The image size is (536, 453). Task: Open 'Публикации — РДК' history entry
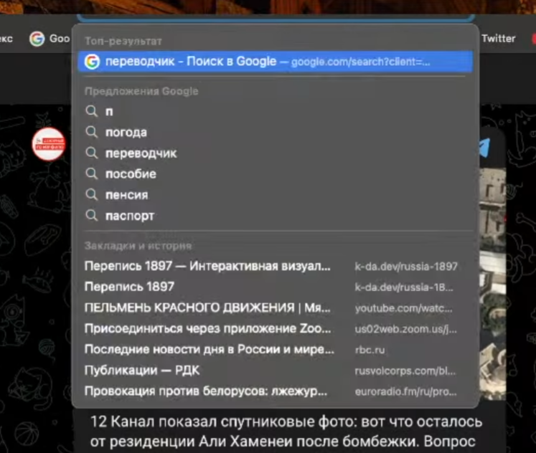click(x=276, y=371)
